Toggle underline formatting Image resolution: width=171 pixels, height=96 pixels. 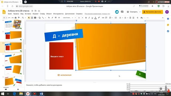coord(92,18)
